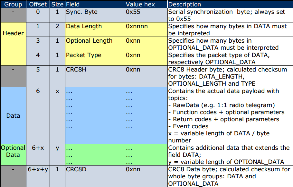
Task: Click the "Offset" column header
Action: [38, 4]
